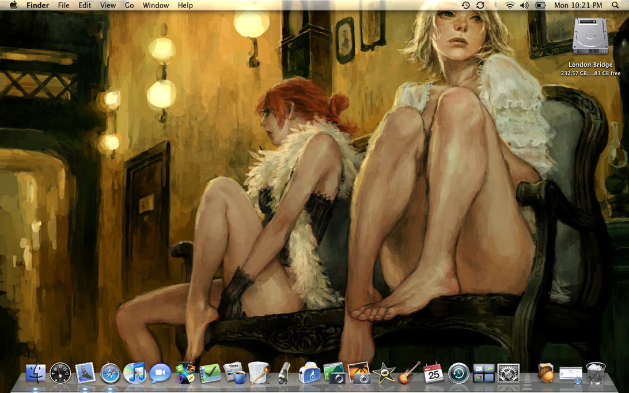Click the sync arrows menu bar icon
The height and width of the screenshot is (393, 629).
point(480,5)
